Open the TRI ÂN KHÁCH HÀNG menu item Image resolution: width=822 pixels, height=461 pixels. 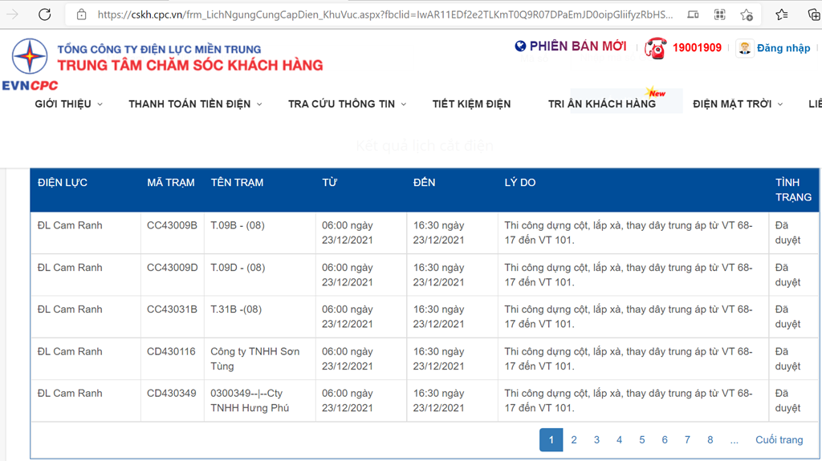click(x=601, y=104)
